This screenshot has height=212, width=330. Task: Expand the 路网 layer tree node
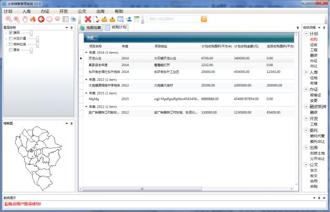pyautogui.click(x=6, y=33)
